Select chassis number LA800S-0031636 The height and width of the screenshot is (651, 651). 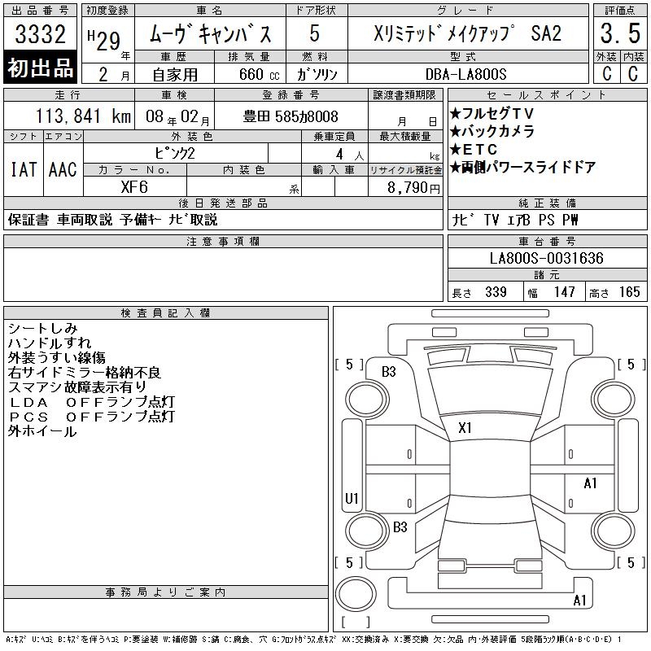[546, 258]
